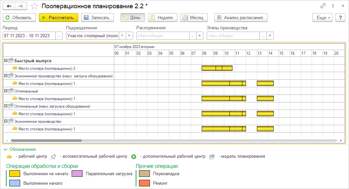Image resolution: width=349 pixels, height=189 pixels.
Task: Save using the Записать button
Action: (x=97, y=17)
